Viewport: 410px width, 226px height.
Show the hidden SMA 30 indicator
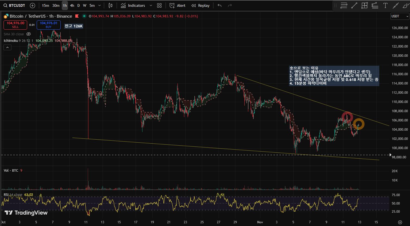[29, 34]
